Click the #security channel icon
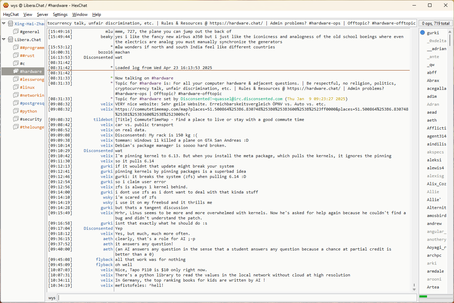 pyautogui.click(x=16, y=119)
